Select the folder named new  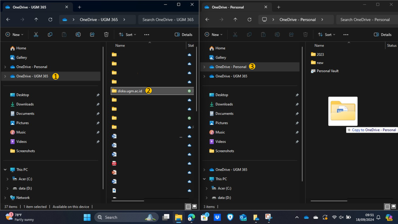pyautogui.click(x=317, y=63)
